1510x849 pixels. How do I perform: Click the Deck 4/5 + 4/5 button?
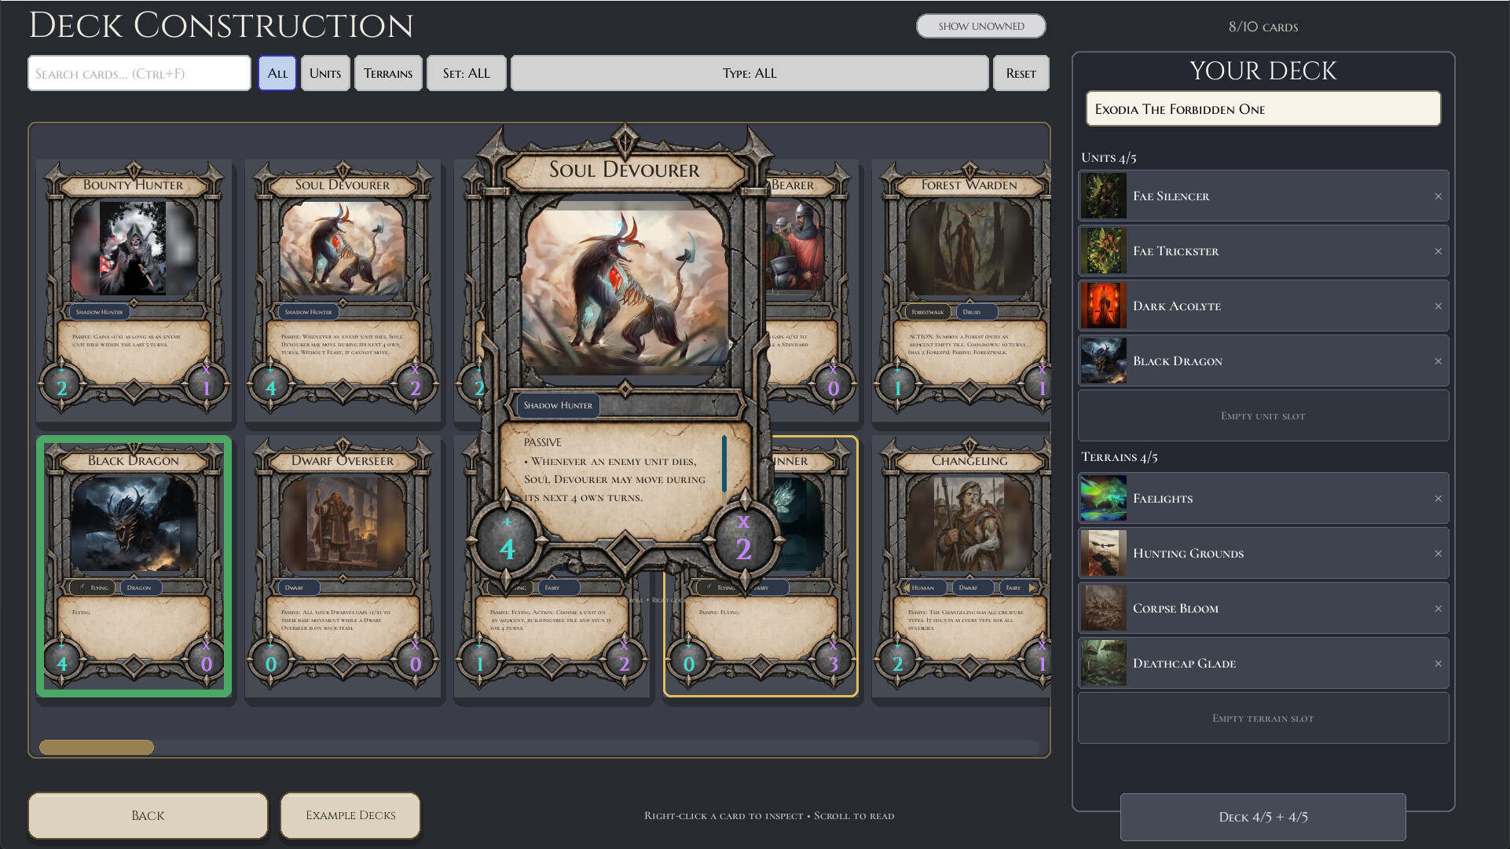[1263, 817]
